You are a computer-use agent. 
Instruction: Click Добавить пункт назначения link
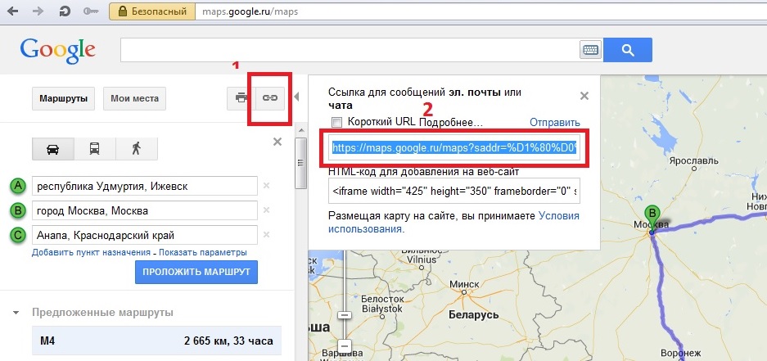91,252
